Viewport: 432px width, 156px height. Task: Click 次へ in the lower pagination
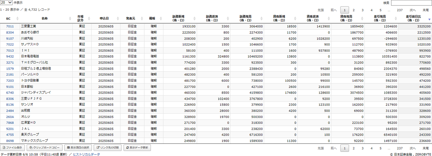[413, 148]
